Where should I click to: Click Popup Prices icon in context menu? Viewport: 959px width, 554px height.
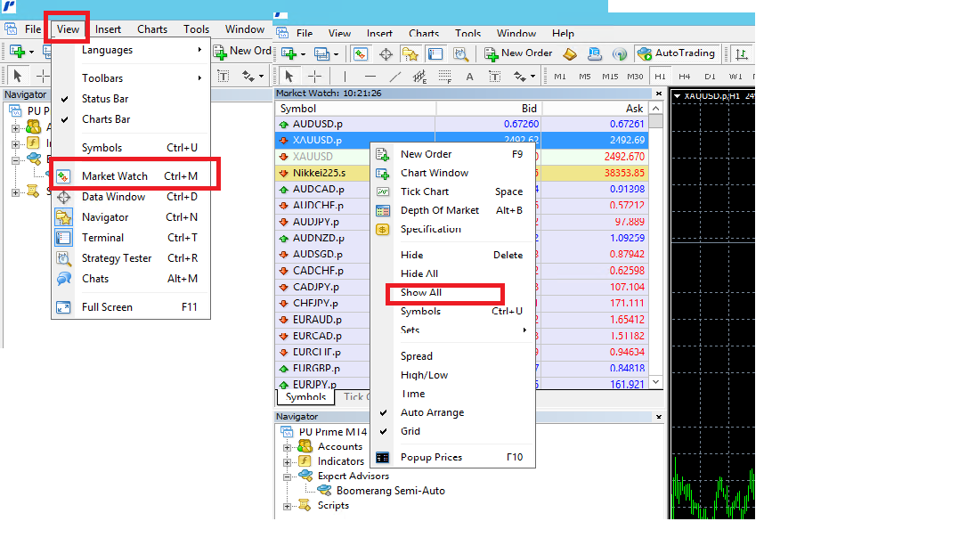pos(382,458)
